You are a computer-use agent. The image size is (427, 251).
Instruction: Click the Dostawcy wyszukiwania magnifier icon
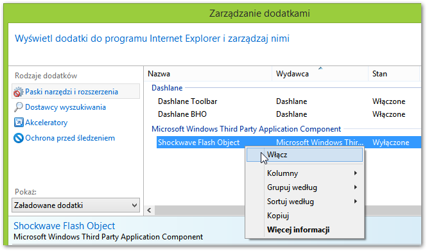point(18,107)
